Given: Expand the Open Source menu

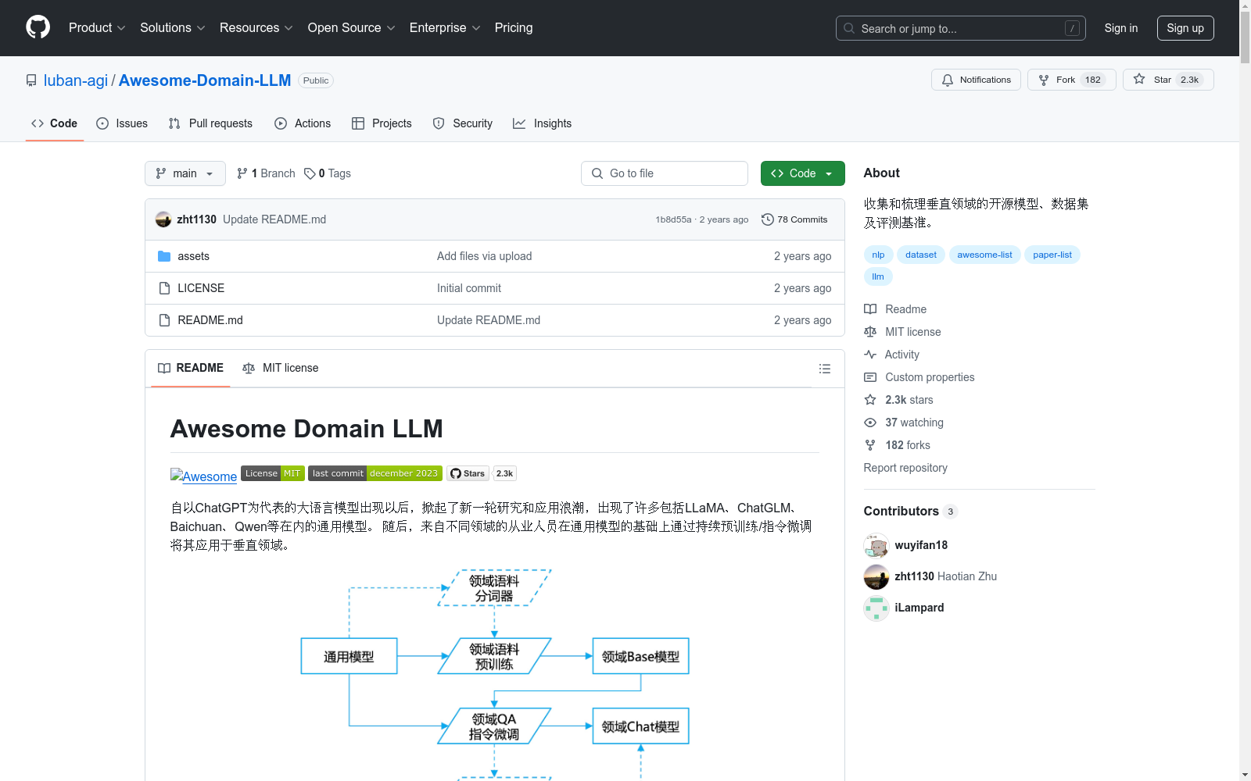Looking at the screenshot, I should click(352, 27).
